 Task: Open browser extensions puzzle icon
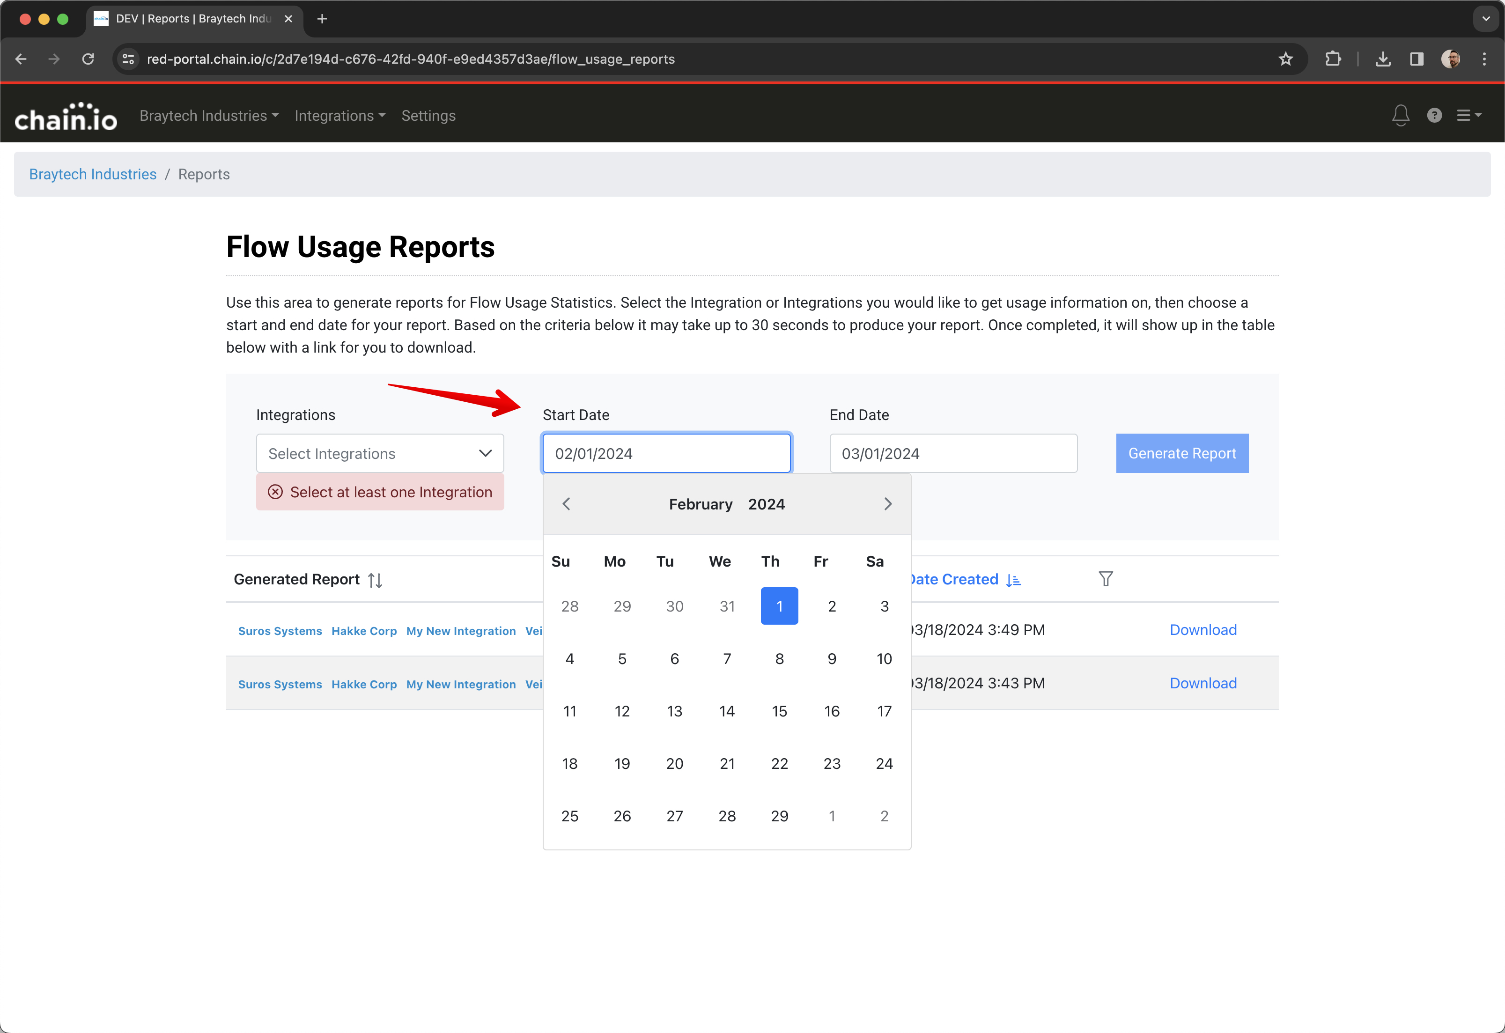point(1333,59)
